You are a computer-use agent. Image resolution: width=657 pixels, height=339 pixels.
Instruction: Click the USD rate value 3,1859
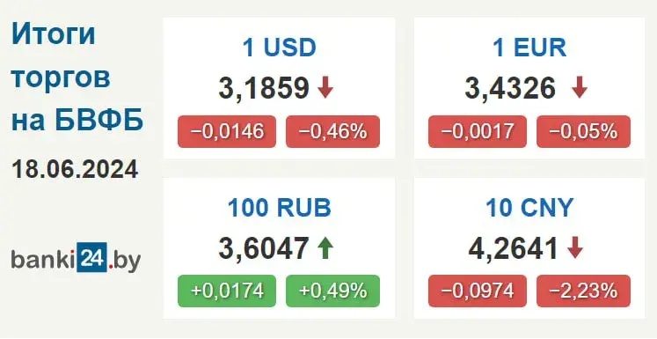264,88
